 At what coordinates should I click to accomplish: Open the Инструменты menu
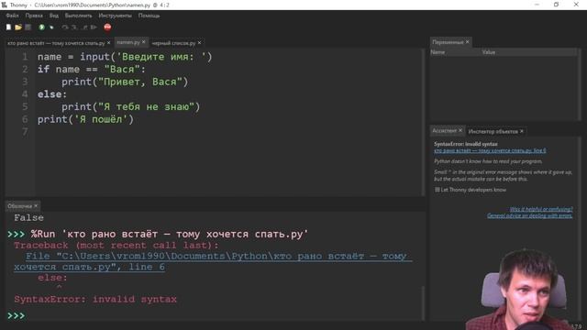tap(115, 16)
